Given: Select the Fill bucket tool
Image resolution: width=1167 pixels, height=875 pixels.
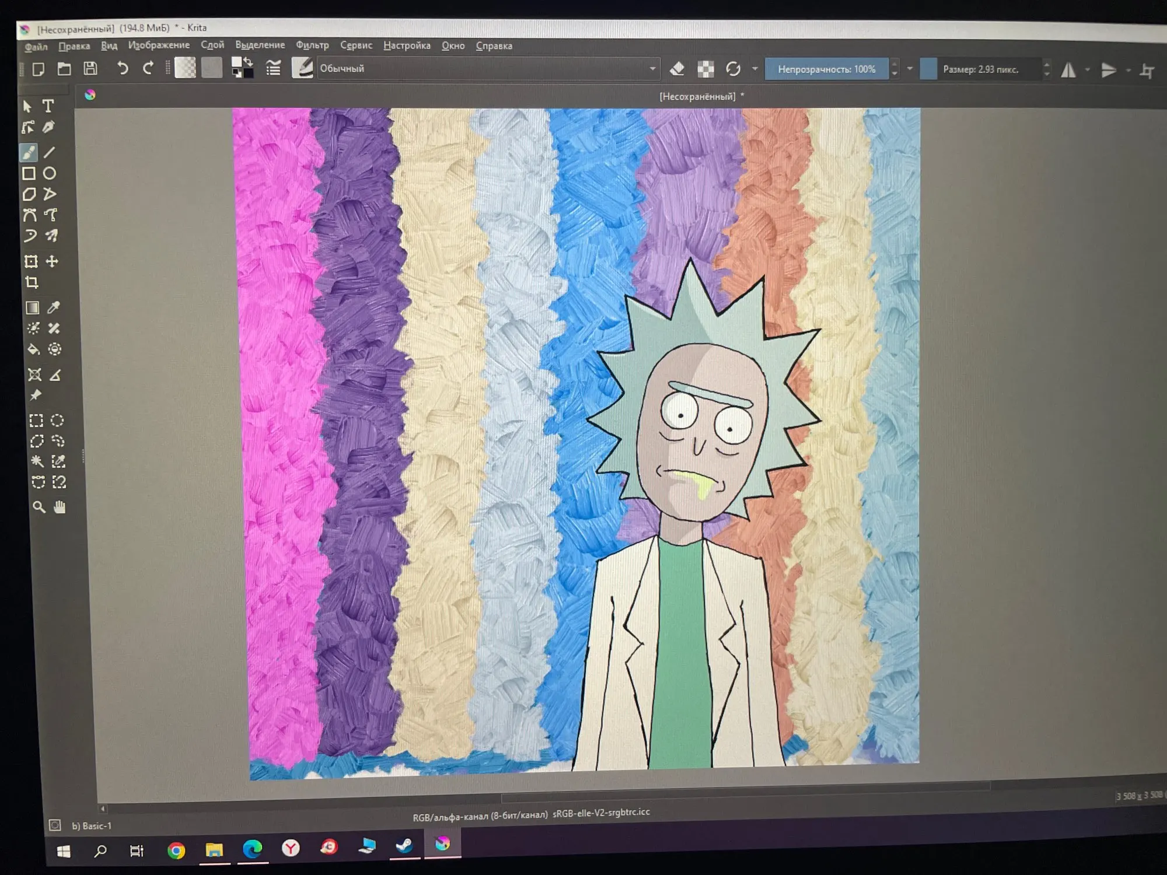Looking at the screenshot, I should click(x=33, y=349).
